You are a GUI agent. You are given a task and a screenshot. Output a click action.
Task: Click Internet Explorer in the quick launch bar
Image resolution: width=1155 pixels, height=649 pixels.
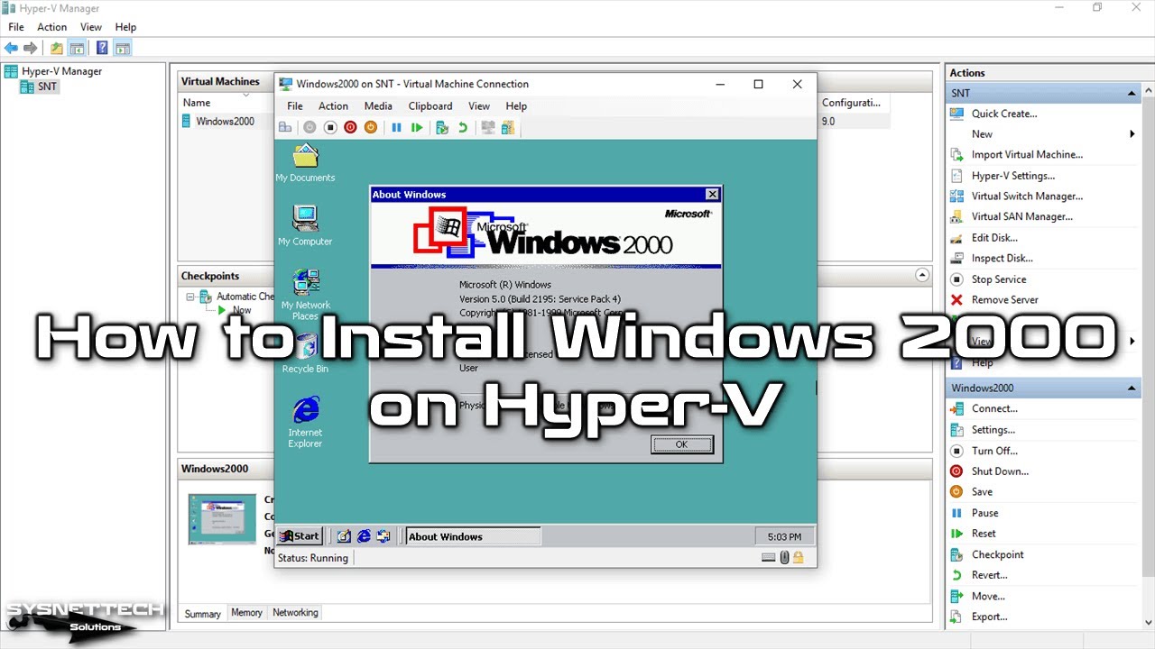click(x=364, y=536)
